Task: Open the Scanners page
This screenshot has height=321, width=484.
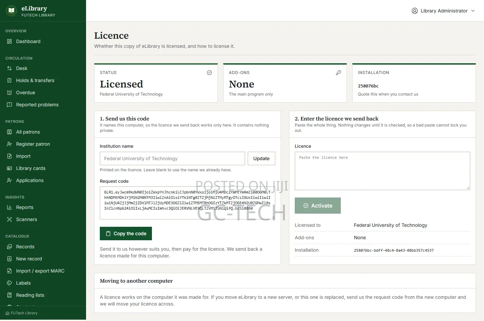Action: pyautogui.click(x=43, y=219)
